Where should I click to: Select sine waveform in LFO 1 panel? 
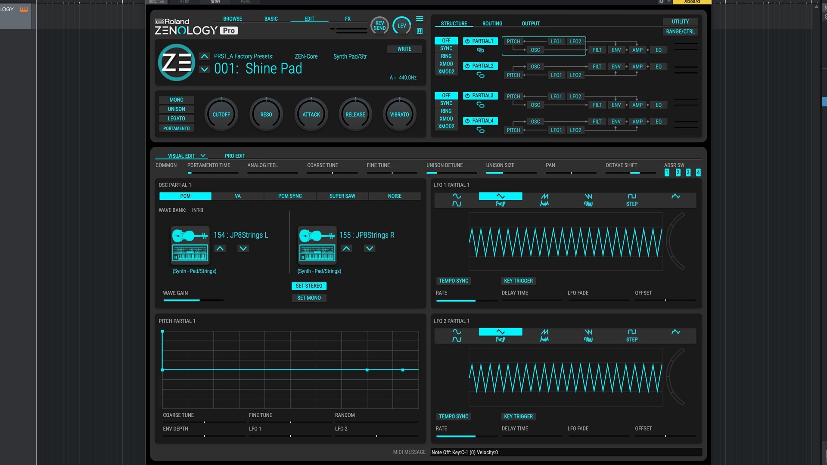tap(457, 196)
